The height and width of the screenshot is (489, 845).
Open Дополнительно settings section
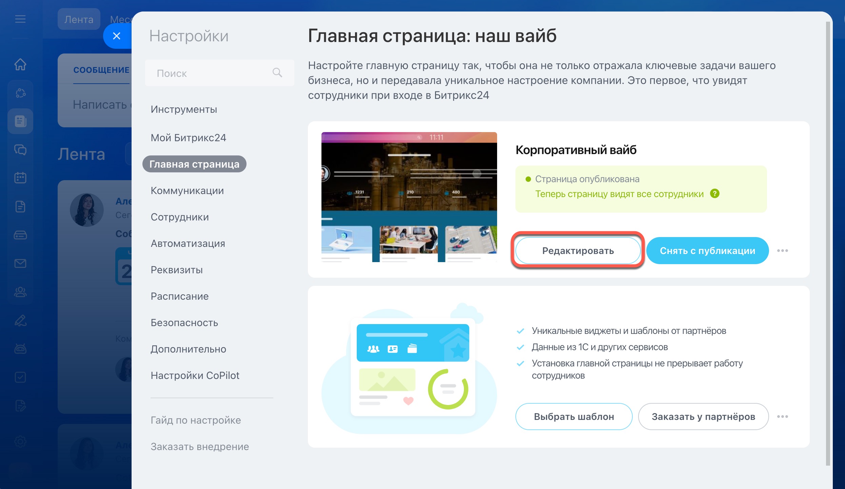tap(188, 349)
